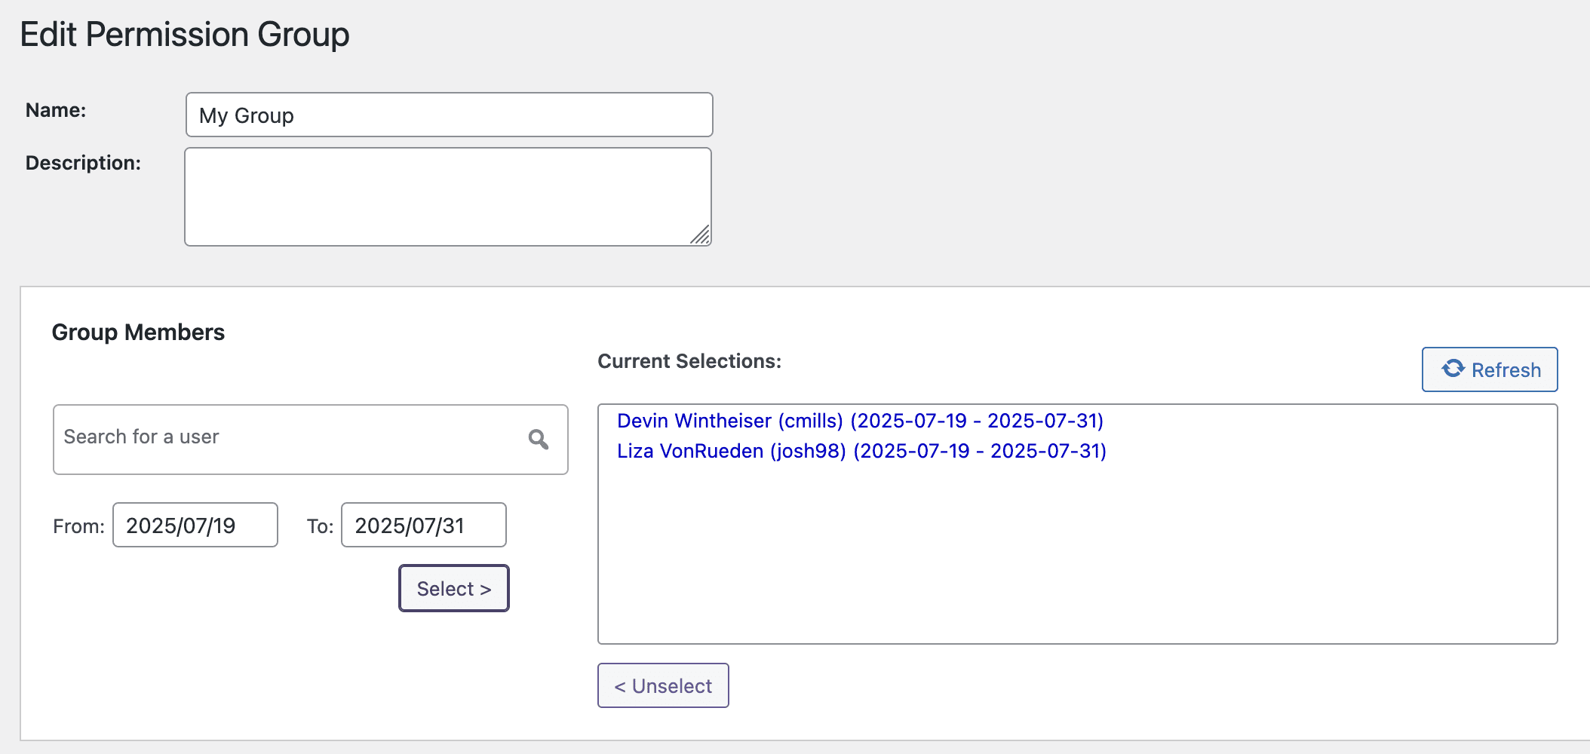Click the Description: label
Viewport: 1590px width, 754px height.
[x=83, y=163]
